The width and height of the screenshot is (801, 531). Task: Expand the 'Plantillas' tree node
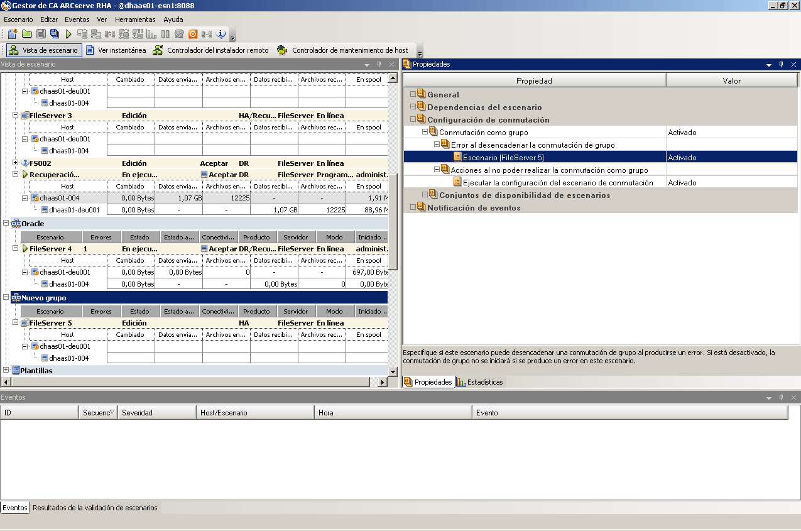coord(6,370)
